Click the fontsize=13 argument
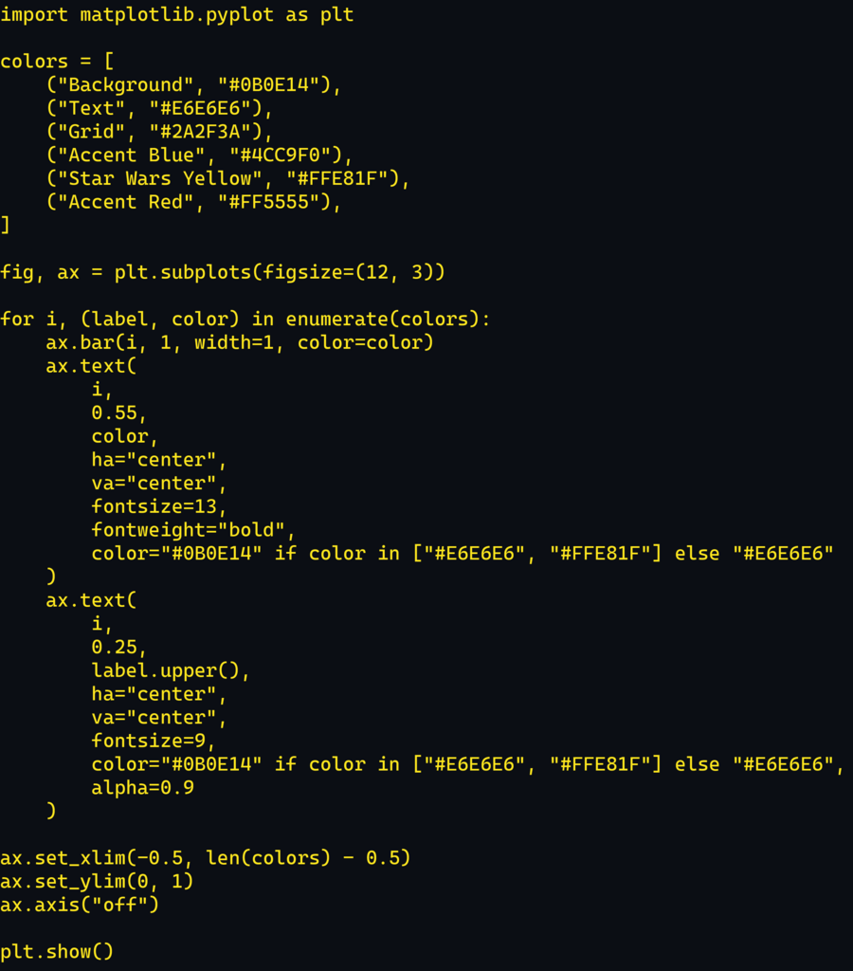This screenshot has width=853, height=971. point(159,506)
